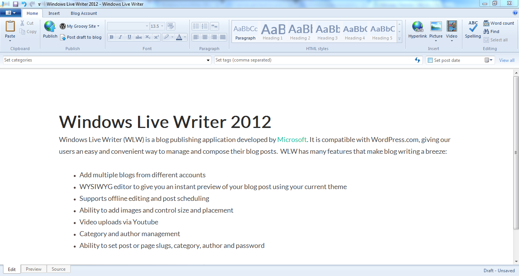Viewport: 519px width, 276px height.
Task: Toggle bold formatting
Action: coord(111,37)
